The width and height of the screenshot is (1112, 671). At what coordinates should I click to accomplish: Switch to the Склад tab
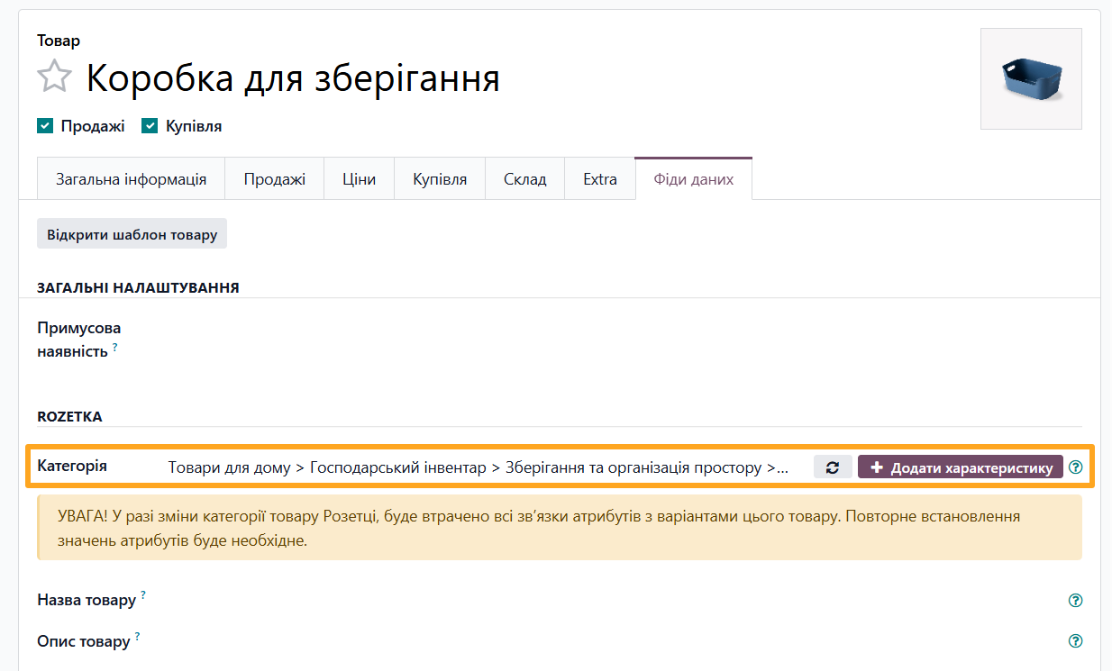524,178
